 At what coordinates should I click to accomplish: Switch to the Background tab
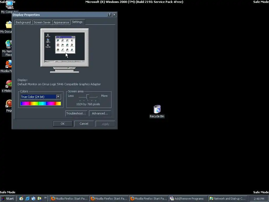click(23, 22)
